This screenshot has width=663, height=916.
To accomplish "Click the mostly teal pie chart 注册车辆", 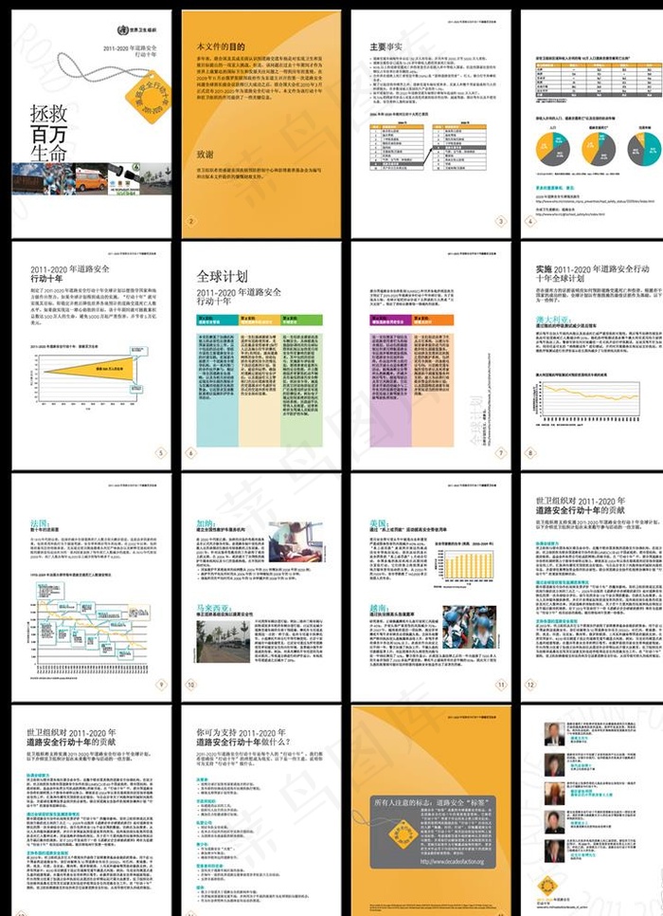I will coord(645,149).
